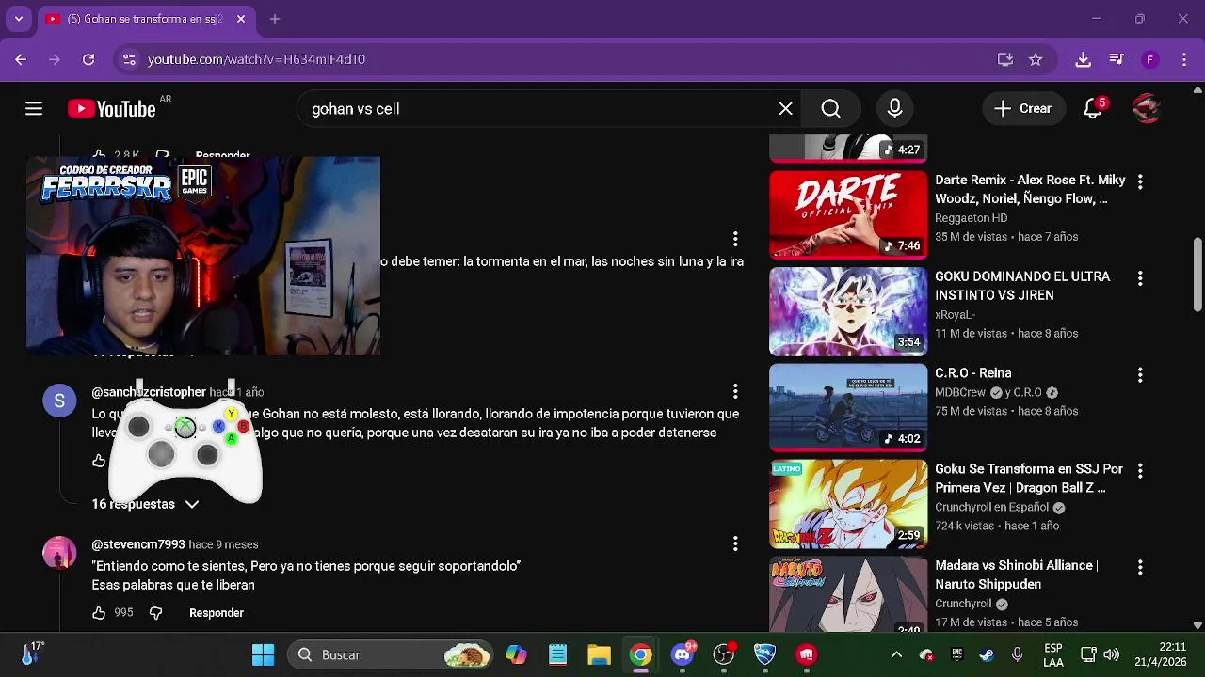1205x677 pixels.
Task: Open the Darte Remix video thumbnail
Action: click(x=848, y=215)
